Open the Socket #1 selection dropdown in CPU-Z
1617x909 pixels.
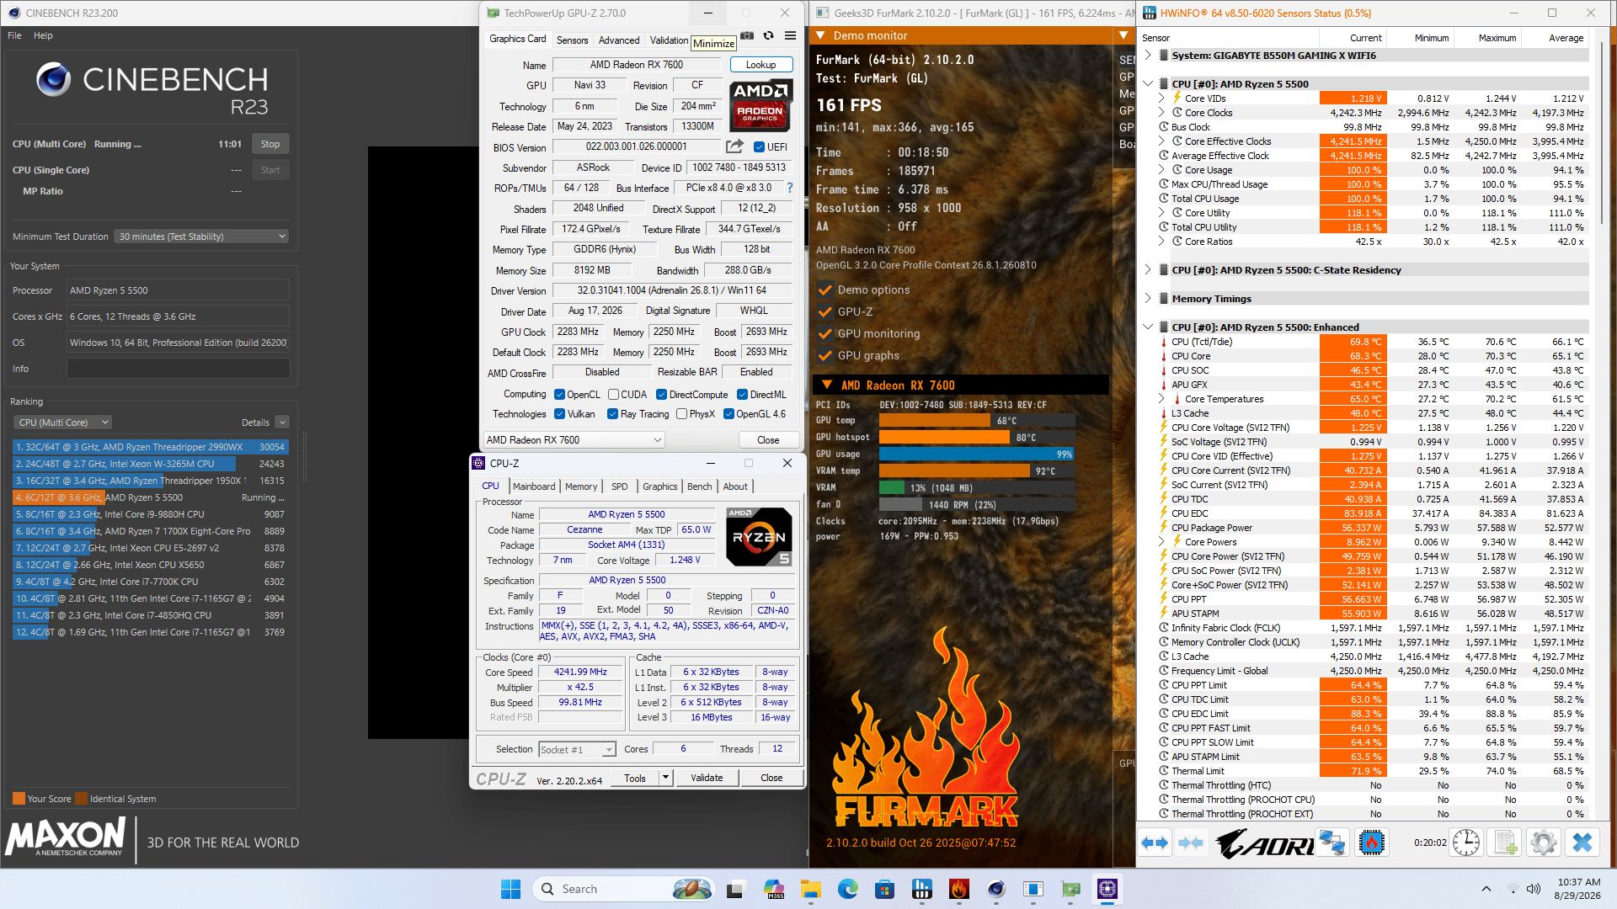(x=577, y=749)
